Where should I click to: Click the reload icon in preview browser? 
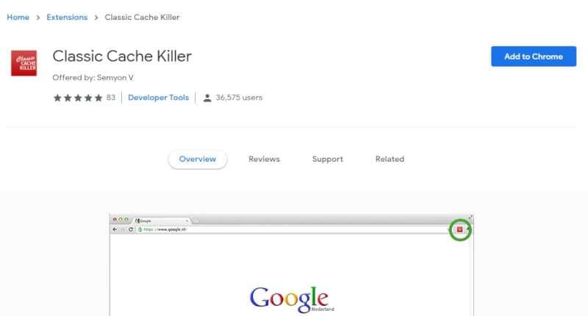click(131, 229)
